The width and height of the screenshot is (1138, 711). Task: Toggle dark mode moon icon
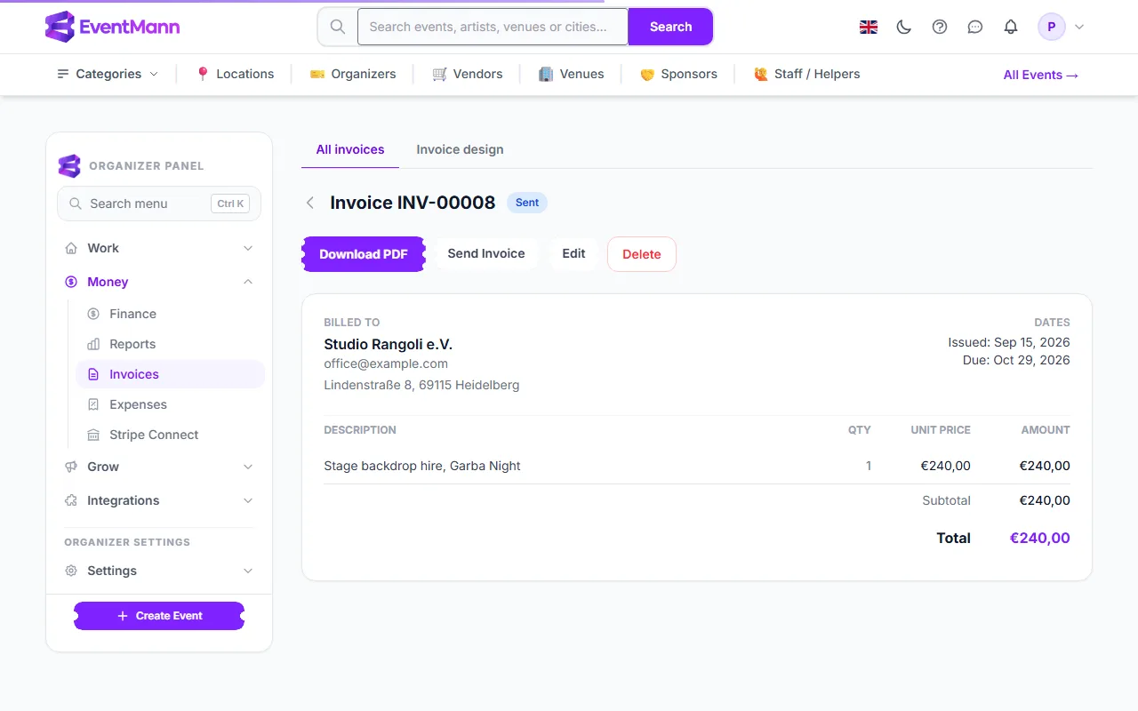coord(904,27)
